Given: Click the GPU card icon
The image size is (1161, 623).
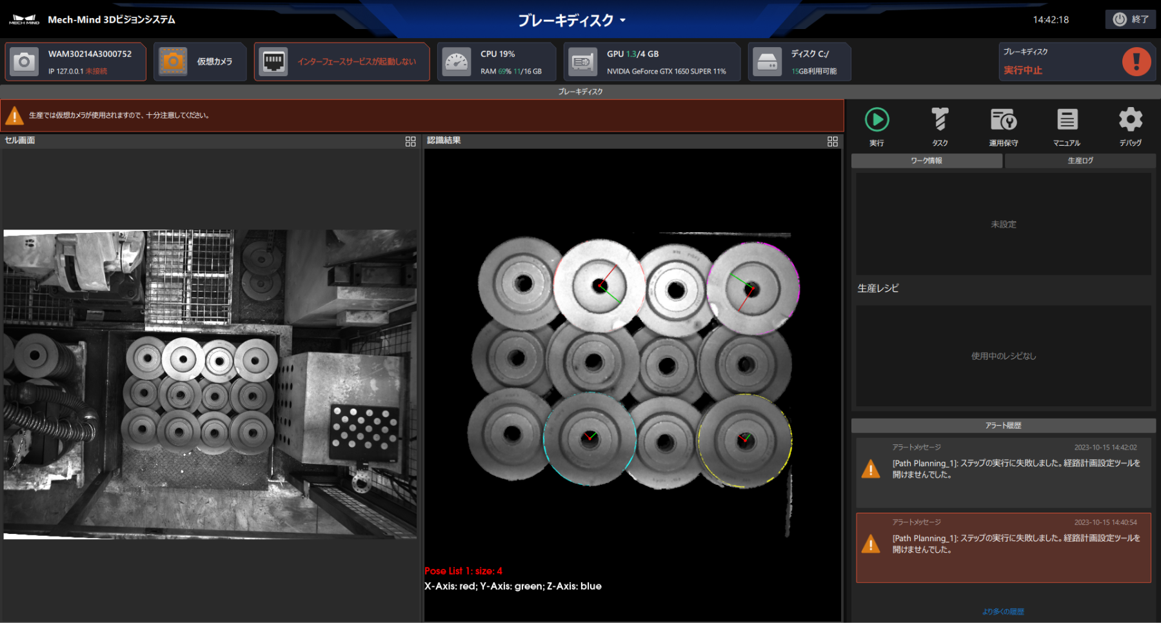Looking at the screenshot, I should (583, 62).
